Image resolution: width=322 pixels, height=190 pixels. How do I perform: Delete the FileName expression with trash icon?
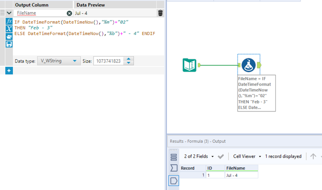161,13
